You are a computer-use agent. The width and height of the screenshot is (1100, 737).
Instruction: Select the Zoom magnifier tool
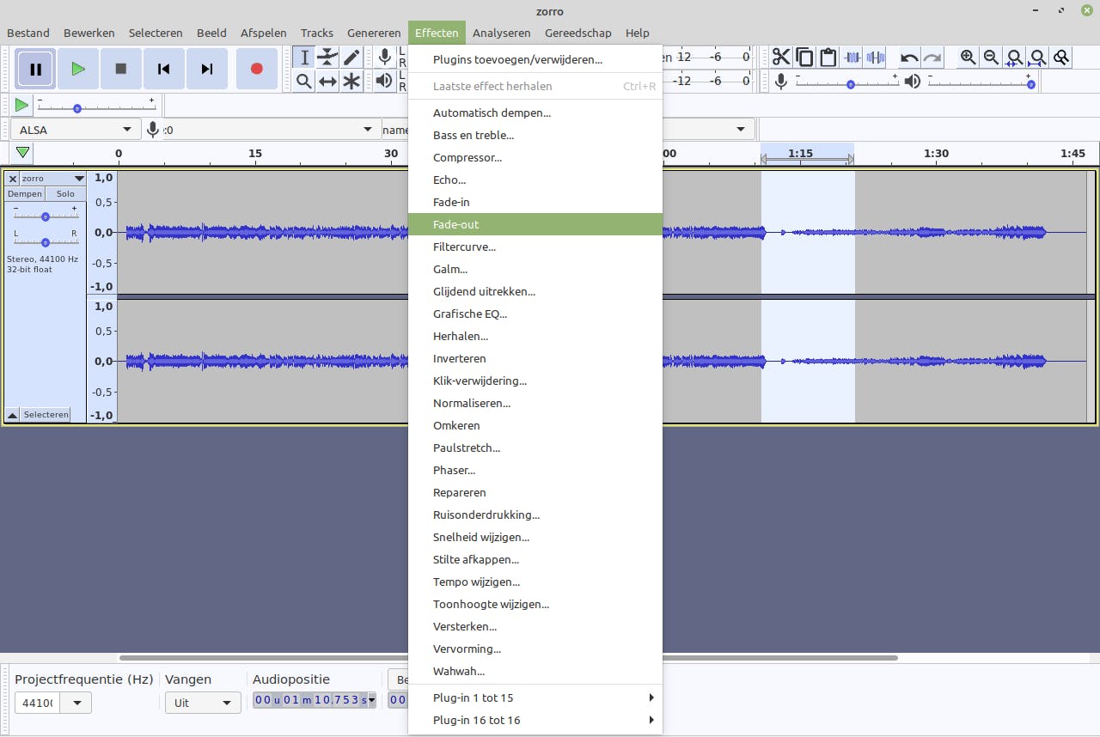(303, 81)
